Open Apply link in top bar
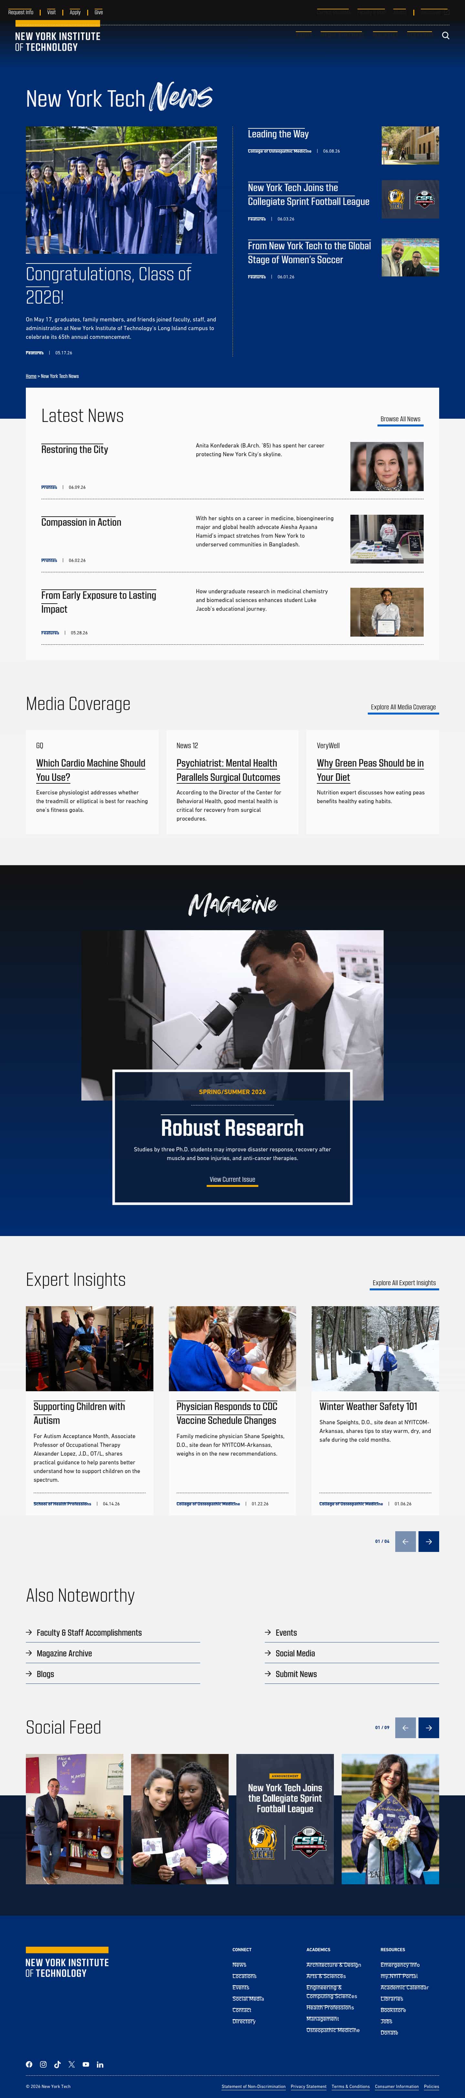The width and height of the screenshot is (465, 2098). coord(75,12)
